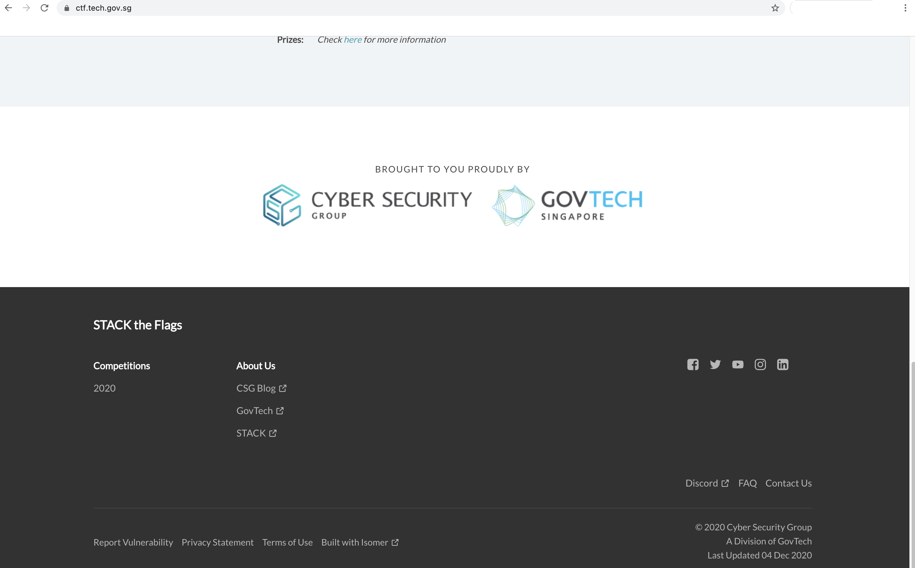Reload the page with refresh icon
This screenshot has height=568, width=915.
44,8
